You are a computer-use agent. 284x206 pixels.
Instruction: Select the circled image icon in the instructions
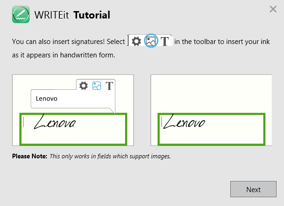pyautogui.click(x=151, y=41)
